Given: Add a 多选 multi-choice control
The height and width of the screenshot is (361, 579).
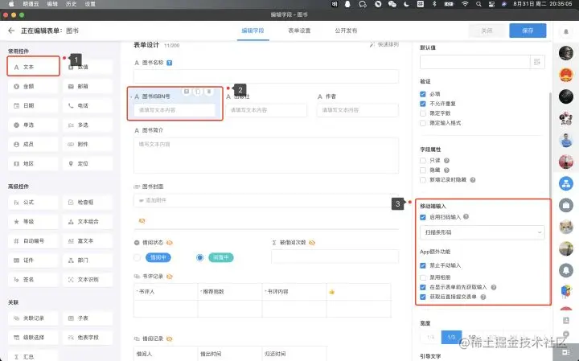Looking at the screenshot, I should tap(88, 125).
